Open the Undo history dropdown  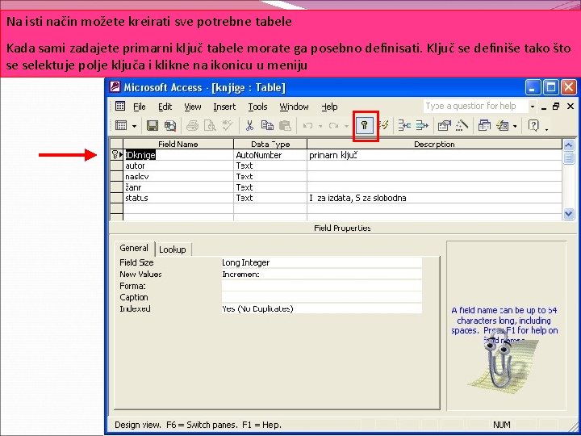(x=320, y=127)
